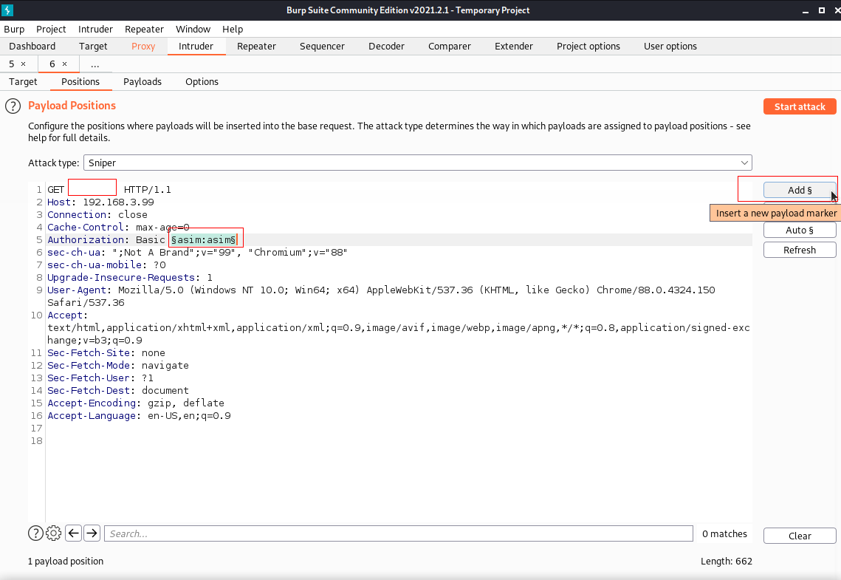Switch to the Extender tab

pos(514,46)
